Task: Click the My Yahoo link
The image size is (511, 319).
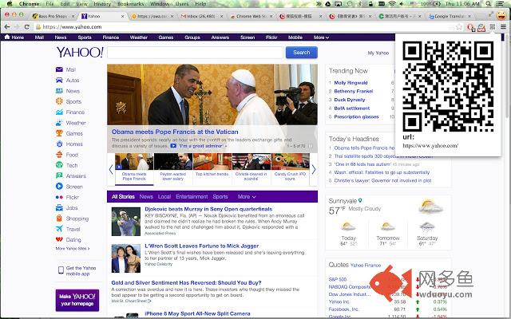Action: pyautogui.click(x=378, y=53)
